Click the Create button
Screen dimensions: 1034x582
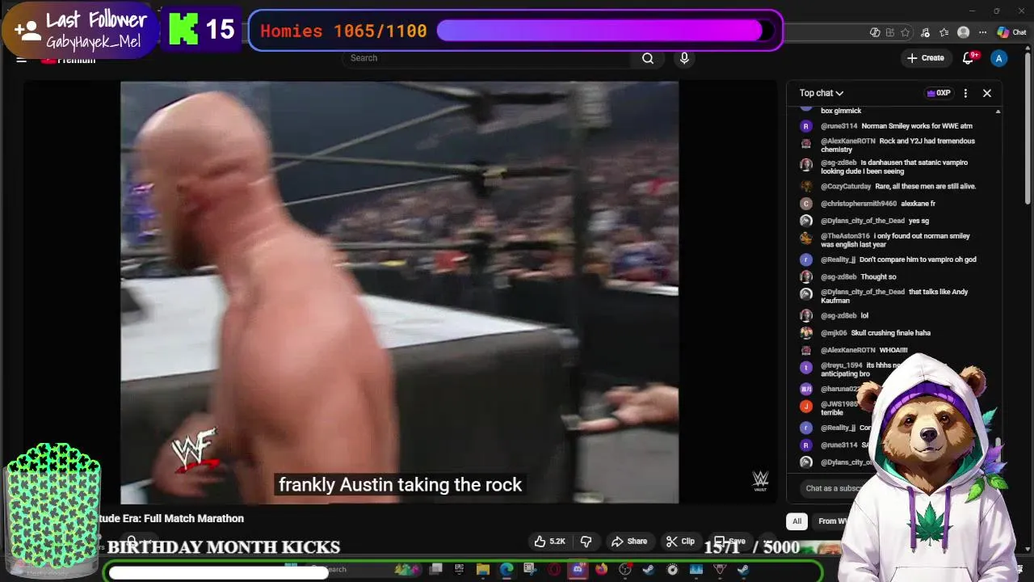pos(926,58)
